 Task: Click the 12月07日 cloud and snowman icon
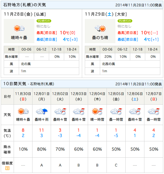(154, 111)
